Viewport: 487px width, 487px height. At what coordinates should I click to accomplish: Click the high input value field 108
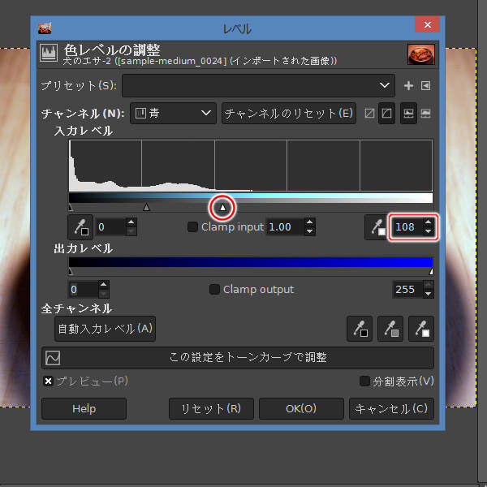click(407, 227)
